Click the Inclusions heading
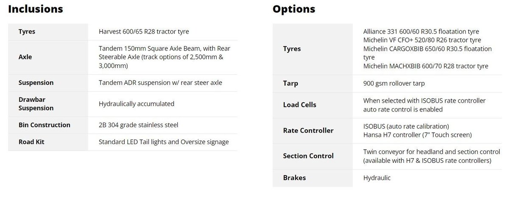Screen dimensions: 509x198 coord(36,9)
